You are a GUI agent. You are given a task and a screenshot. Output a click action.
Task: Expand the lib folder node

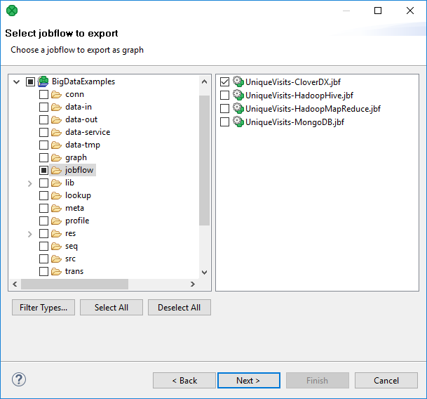point(29,183)
